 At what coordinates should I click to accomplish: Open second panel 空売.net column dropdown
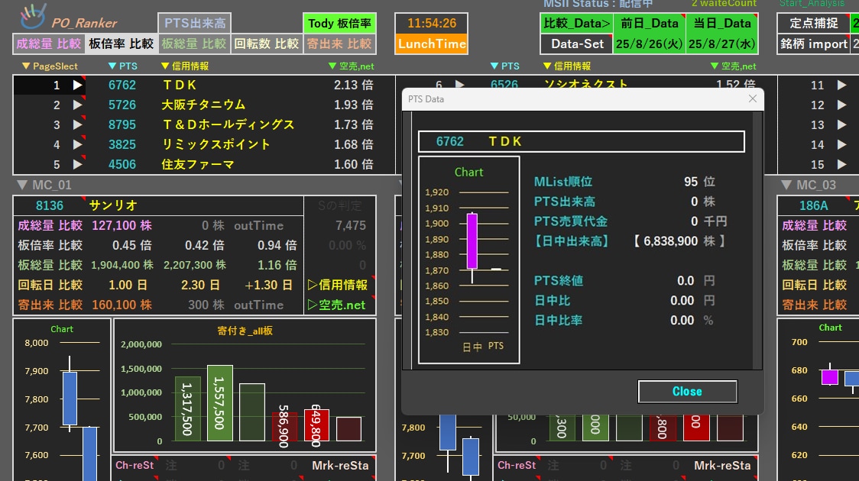point(732,66)
